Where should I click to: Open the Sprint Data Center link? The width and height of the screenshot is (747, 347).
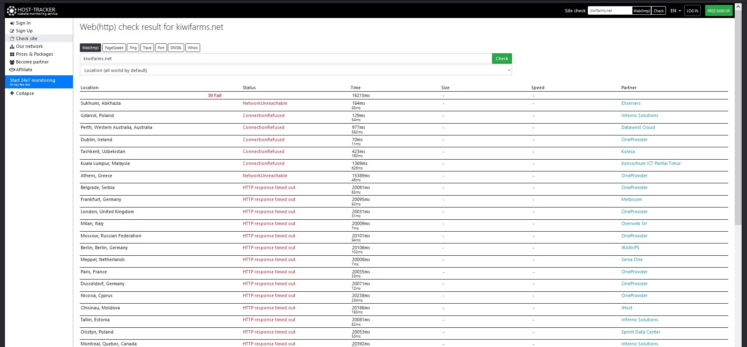(641, 332)
